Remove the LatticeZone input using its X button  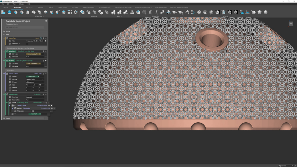click(x=39, y=77)
